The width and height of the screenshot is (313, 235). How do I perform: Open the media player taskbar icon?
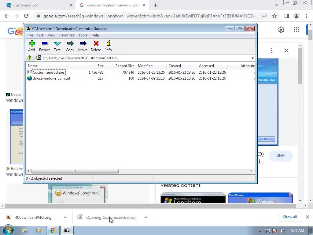(39, 231)
